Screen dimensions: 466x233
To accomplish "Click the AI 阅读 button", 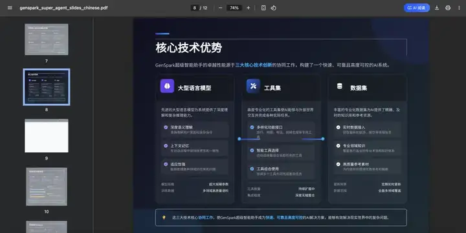I will coord(417,8).
